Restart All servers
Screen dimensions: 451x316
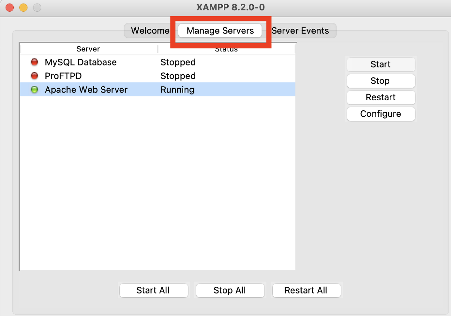pos(307,290)
